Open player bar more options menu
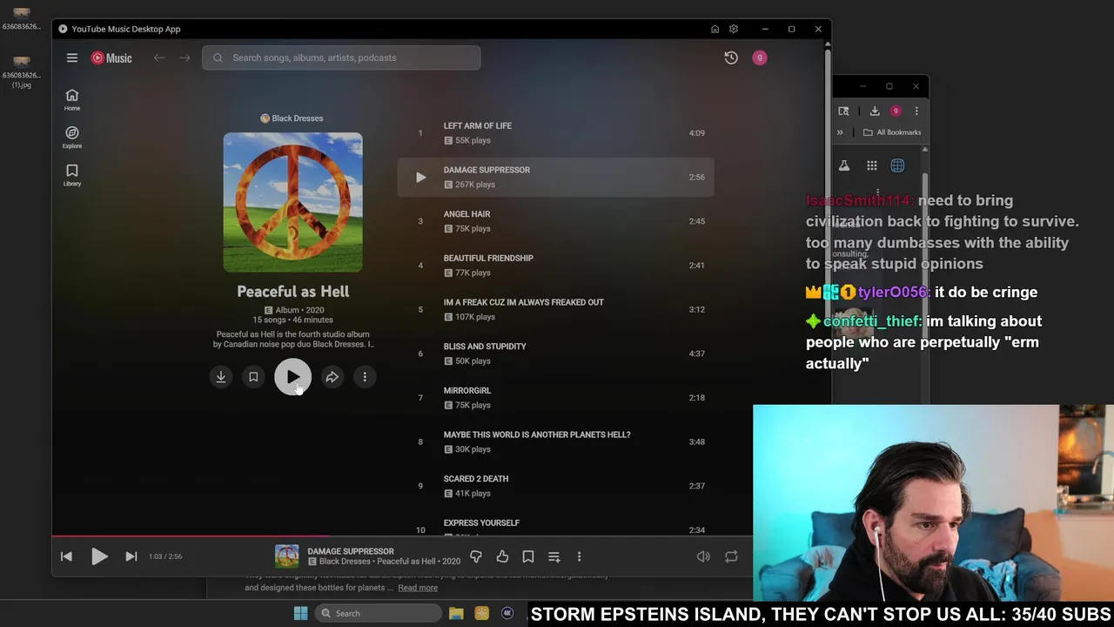Screen dimensions: 1114x627 pos(579,556)
